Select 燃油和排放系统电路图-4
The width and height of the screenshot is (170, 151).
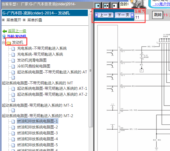(37, 139)
